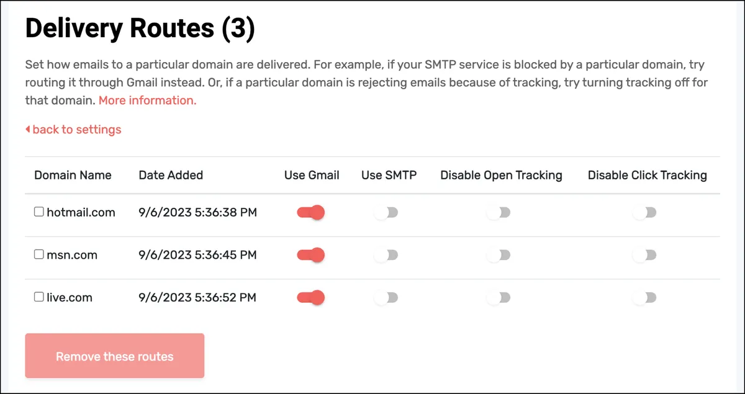
Task: Turn off Use Gmail for hotmail.com
Action: click(311, 213)
